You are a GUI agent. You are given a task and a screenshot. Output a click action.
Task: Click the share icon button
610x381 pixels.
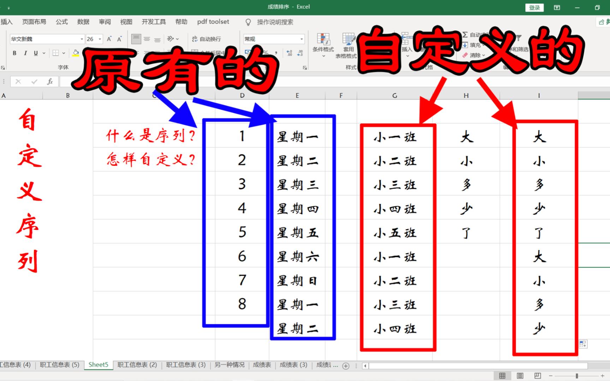(603, 22)
